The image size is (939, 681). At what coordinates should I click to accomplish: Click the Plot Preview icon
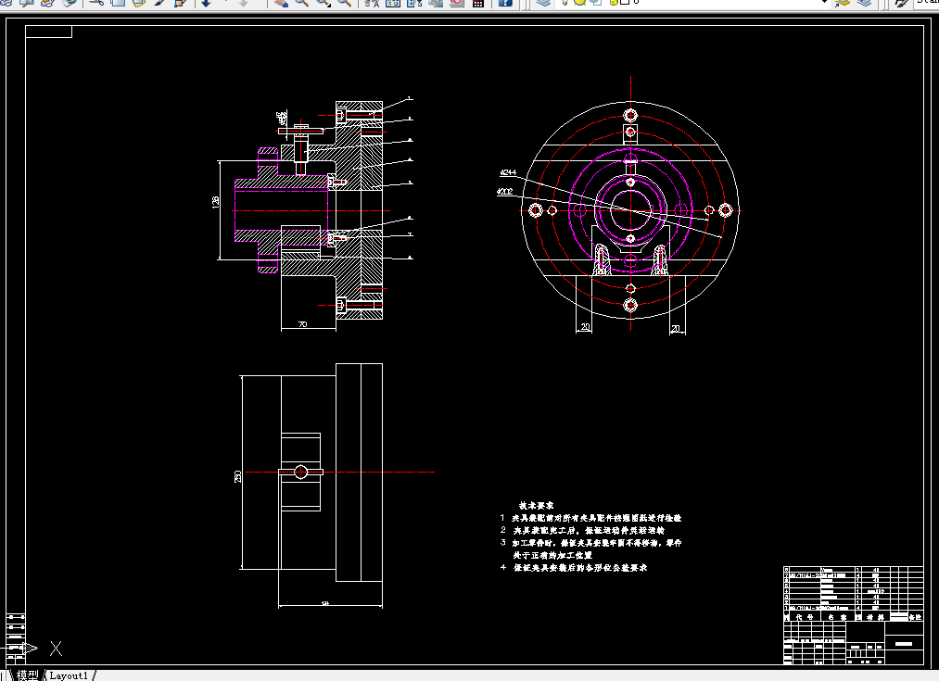coord(27,3)
